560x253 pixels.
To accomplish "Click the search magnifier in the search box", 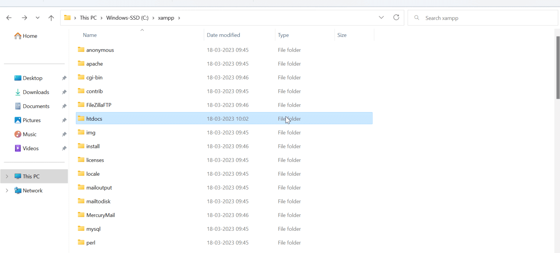I will click(x=416, y=17).
